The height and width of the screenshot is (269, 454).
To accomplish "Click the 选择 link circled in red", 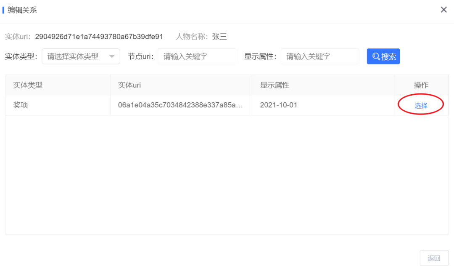I will pos(421,105).
